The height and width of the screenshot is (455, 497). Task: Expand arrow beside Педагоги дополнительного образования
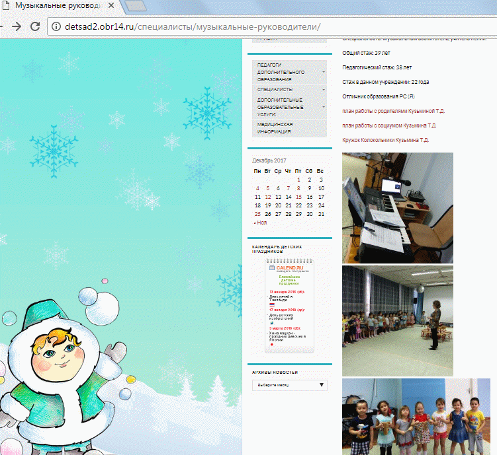[x=324, y=72]
